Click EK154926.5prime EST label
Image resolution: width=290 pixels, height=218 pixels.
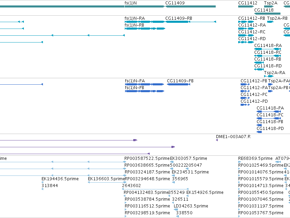[x=205, y=192]
